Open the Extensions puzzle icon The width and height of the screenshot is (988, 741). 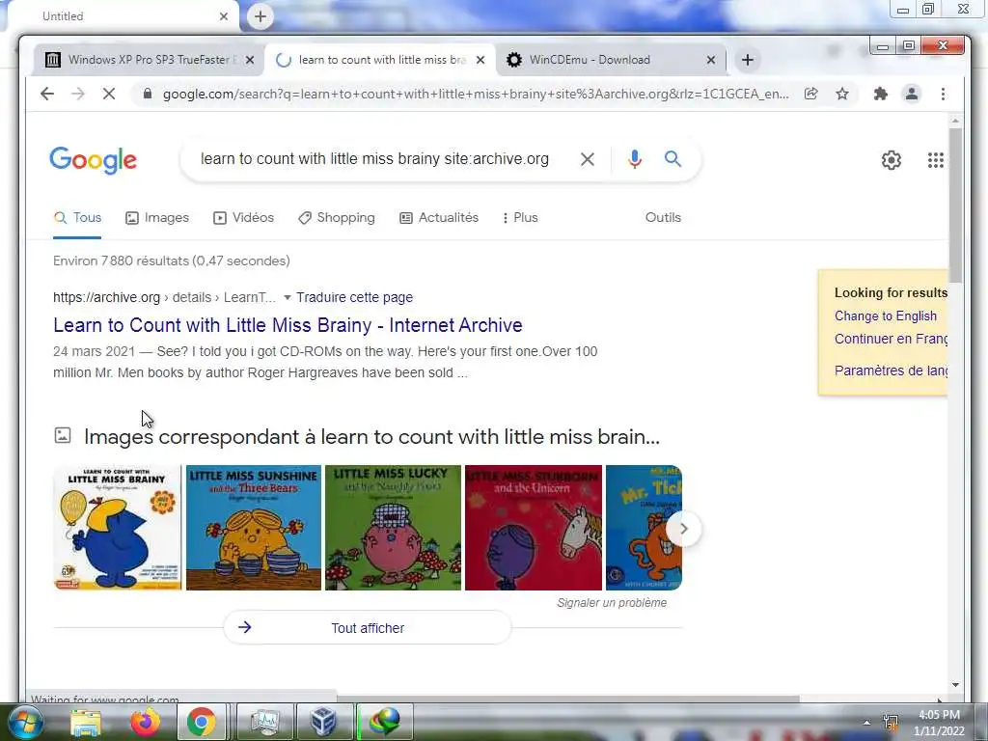pyautogui.click(x=880, y=94)
